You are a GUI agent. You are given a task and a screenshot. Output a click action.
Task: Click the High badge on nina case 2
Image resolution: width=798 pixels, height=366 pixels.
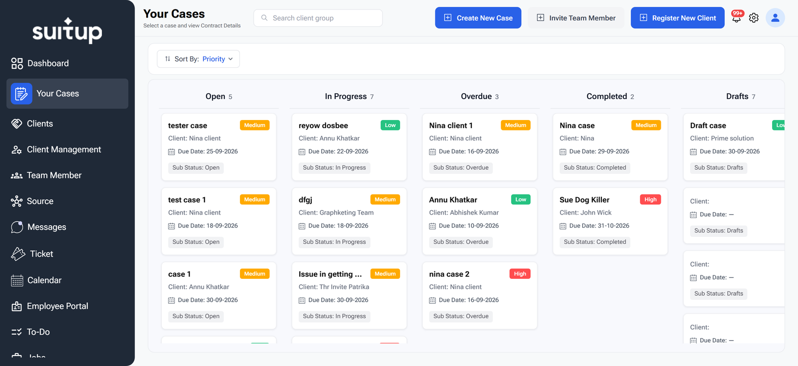click(520, 274)
